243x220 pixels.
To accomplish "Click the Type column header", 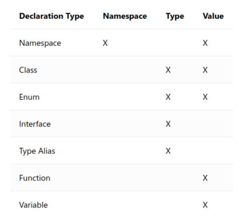I will pyautogui.click(x=175, y=16).
